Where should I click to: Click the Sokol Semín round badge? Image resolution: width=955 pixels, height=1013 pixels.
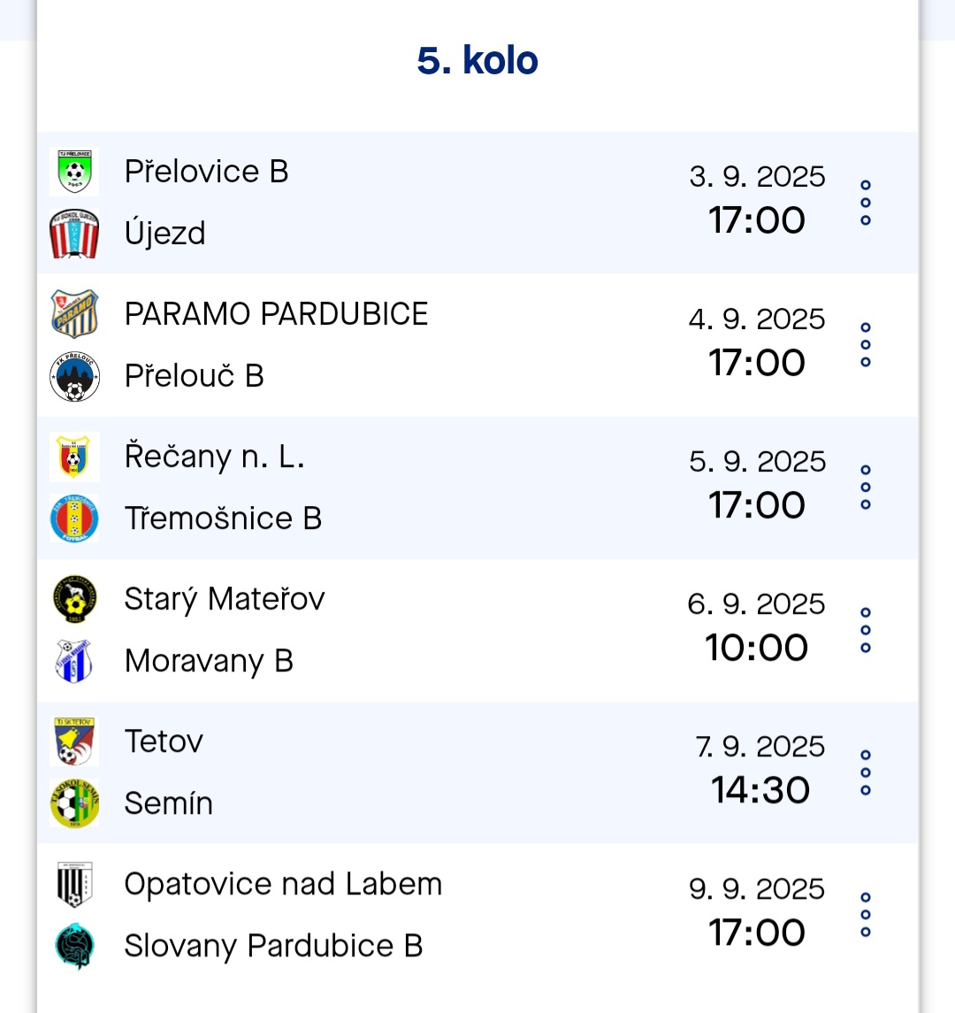click(x=74, y=803)
